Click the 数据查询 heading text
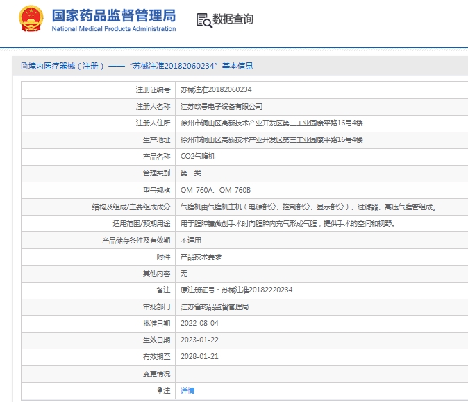The width and height of the screenshot is (468, 402). coord(233,19)
